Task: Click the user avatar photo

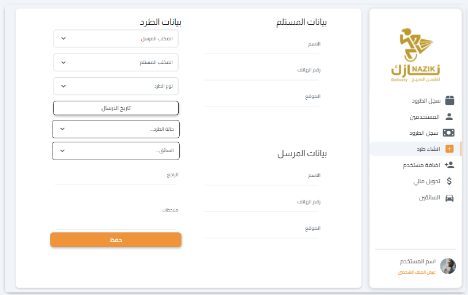Action: [448, 266]
